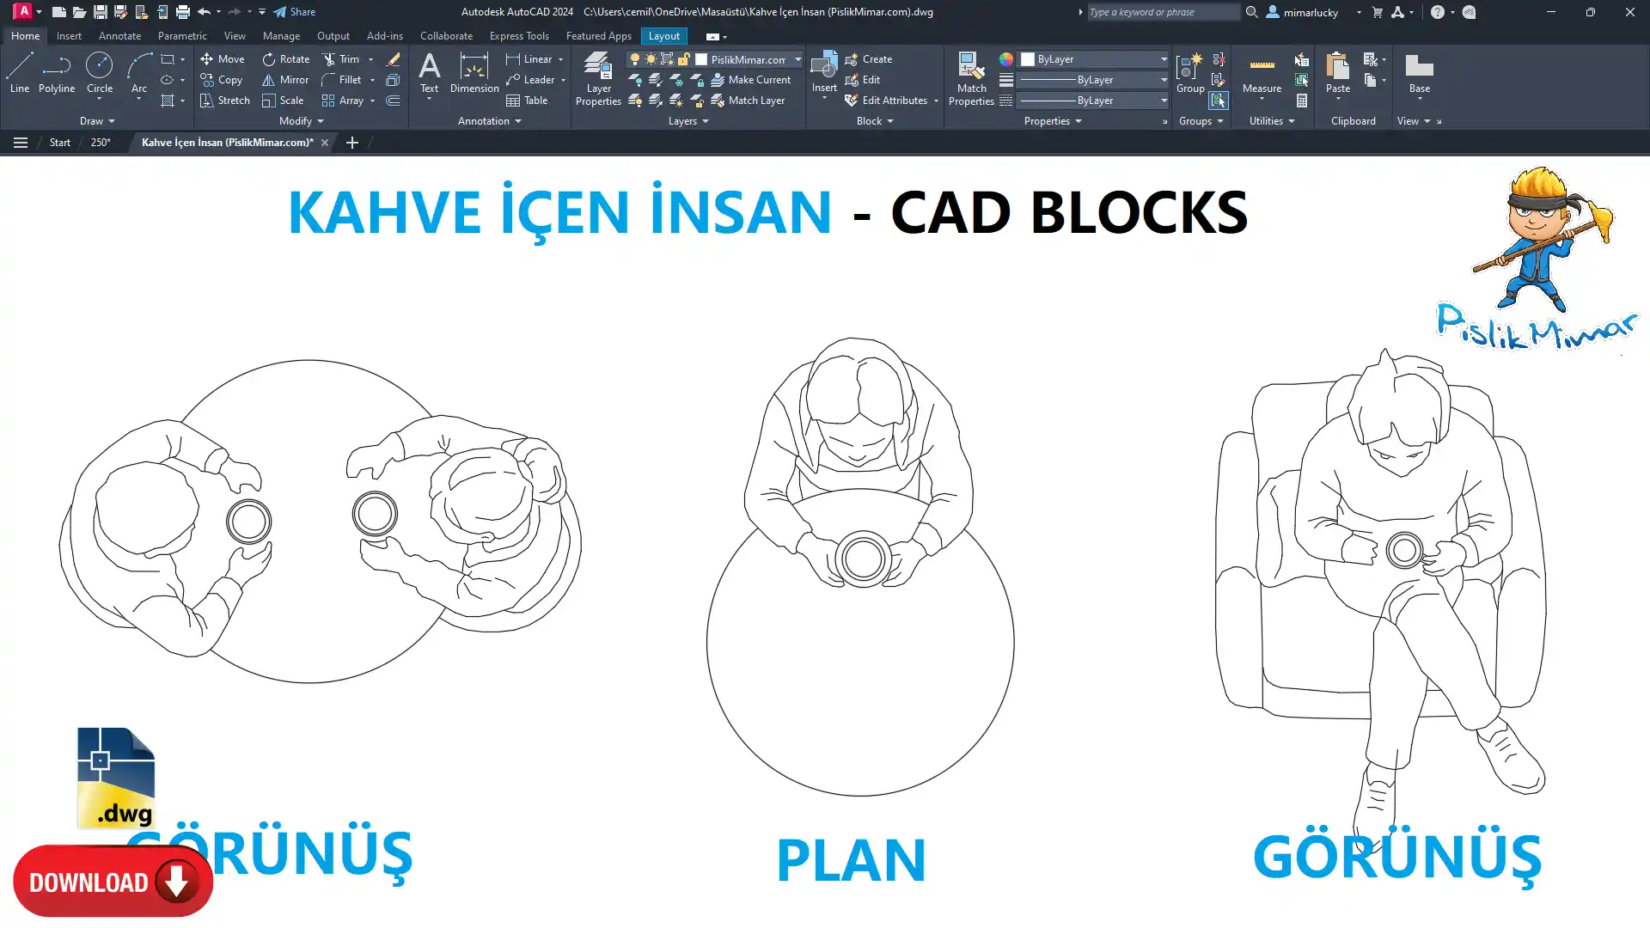Select the Mirror modify tool
This screenshot has width=1650, height=928.
(285, 80)
